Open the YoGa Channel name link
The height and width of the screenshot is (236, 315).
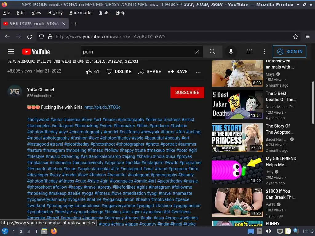pos(41,90)
